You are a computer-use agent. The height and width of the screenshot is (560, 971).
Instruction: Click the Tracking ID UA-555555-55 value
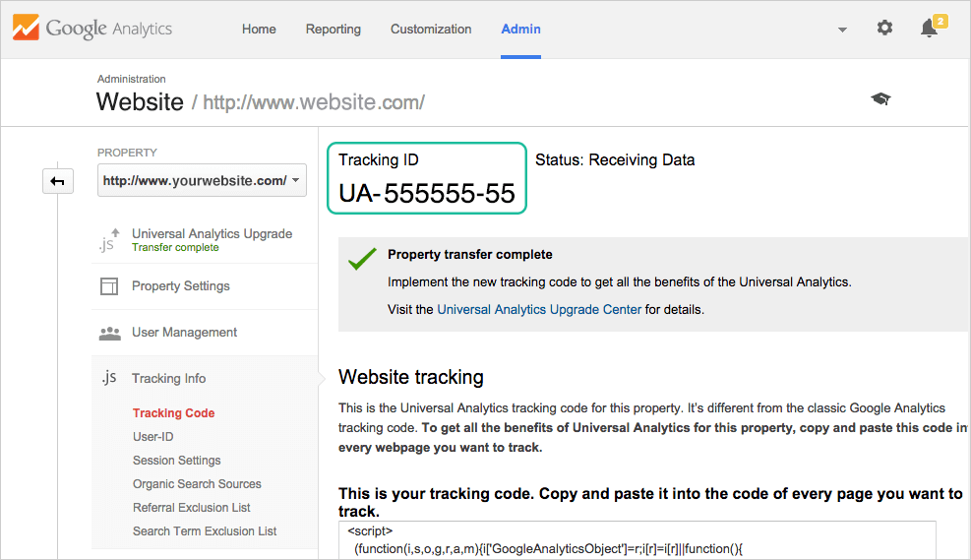pyautogui.click(x=427, y=193)
